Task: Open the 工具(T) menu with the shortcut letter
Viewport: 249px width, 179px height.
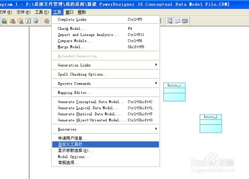Action: [42, 12]
